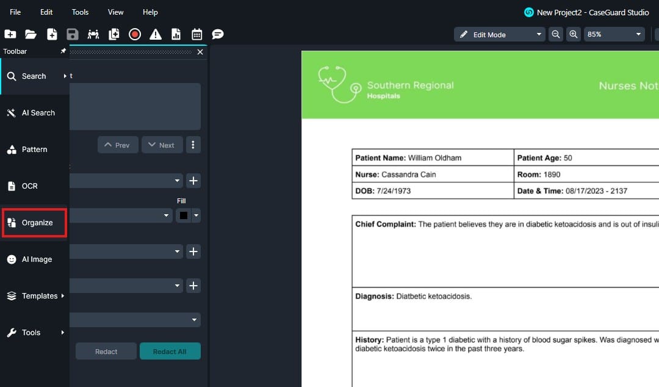Open the dropdown left of Fill swatch

121,215
